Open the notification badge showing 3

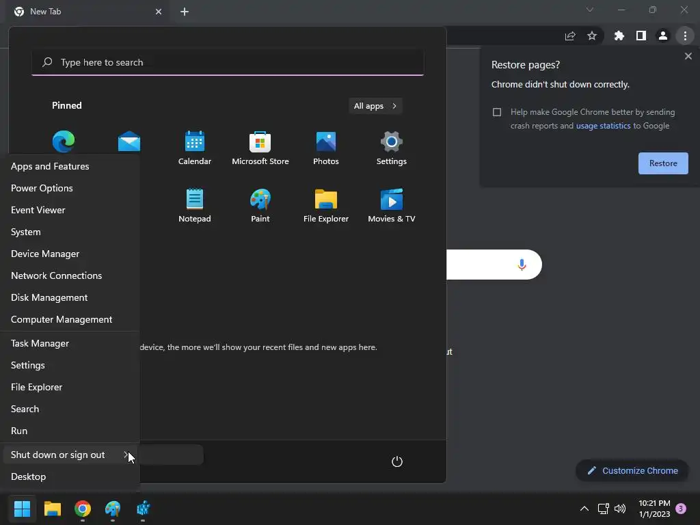click(x=681, y=509)
